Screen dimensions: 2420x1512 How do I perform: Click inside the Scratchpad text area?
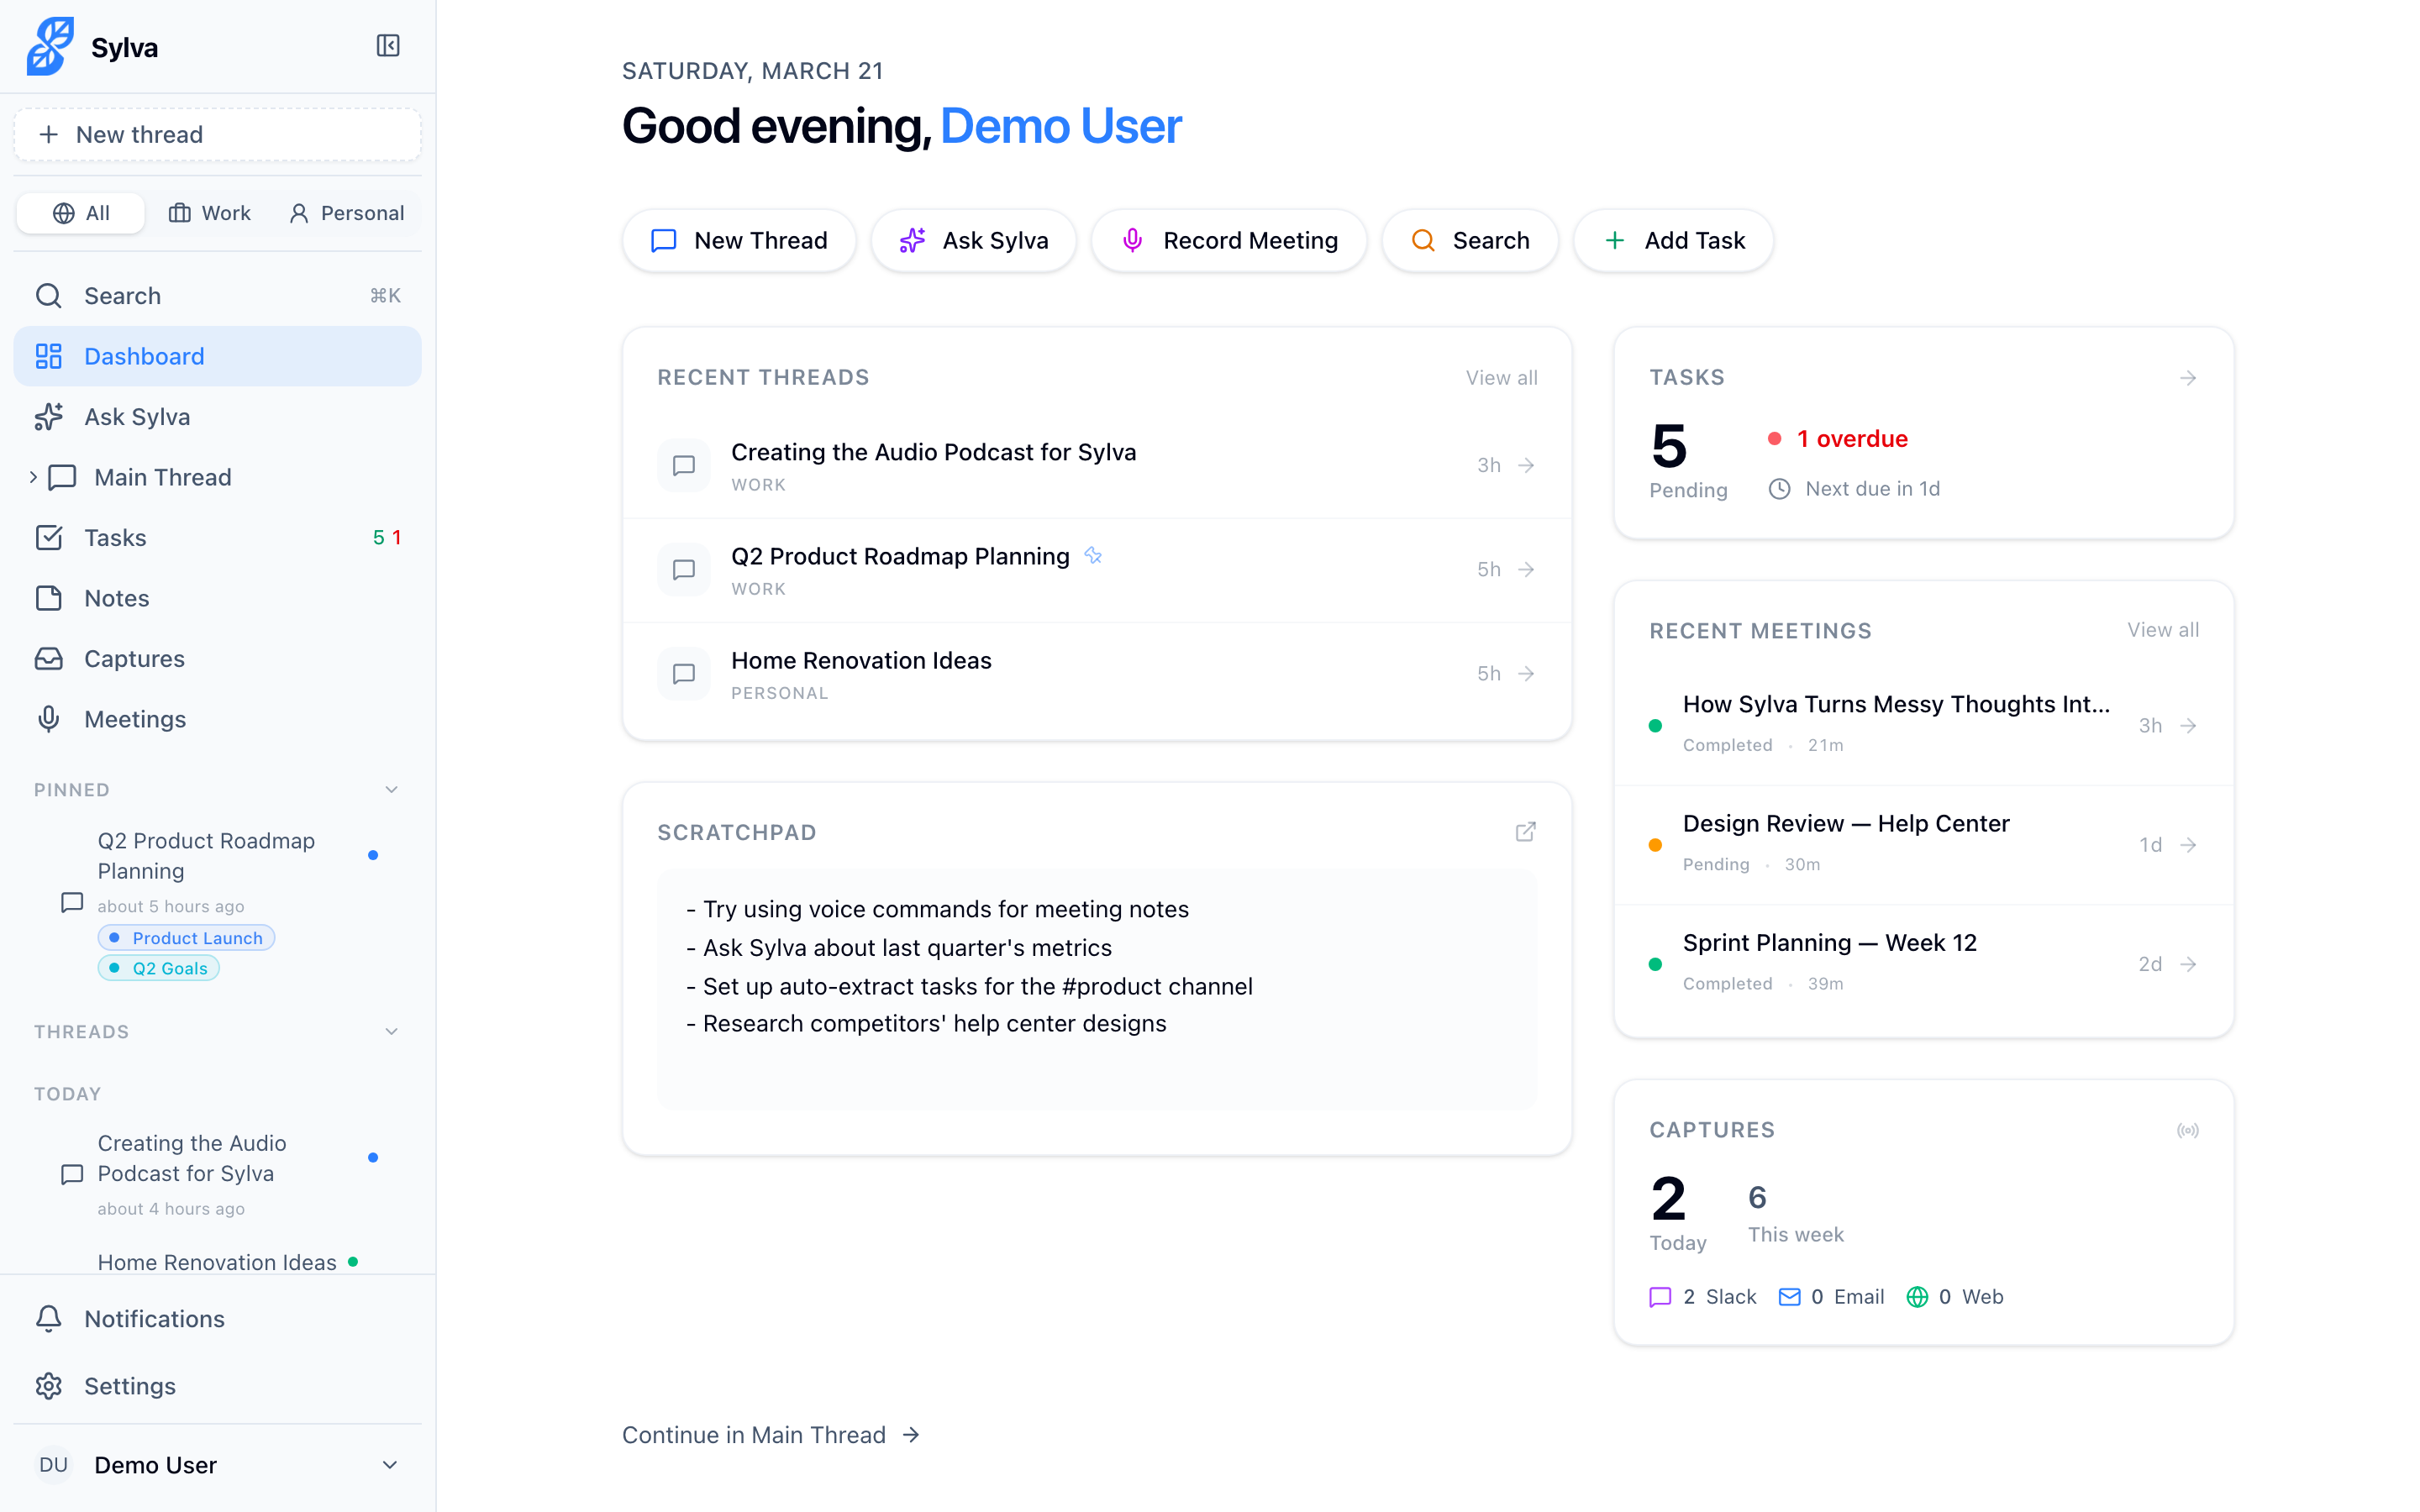pos(1097,989)
